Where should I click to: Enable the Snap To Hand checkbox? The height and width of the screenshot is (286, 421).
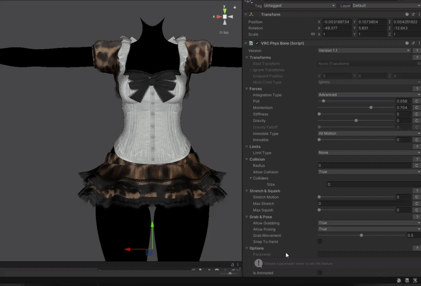pyautogui.click(x=320, y=242)
